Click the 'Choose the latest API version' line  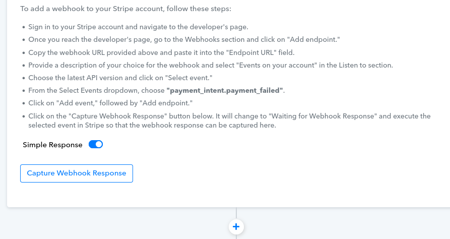point(120,78)
